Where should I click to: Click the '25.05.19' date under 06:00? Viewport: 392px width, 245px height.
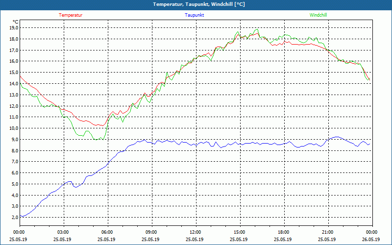tap(106, 239)
